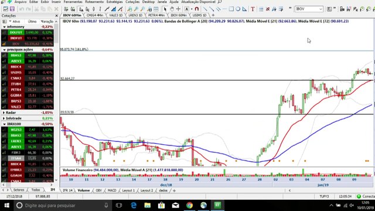The image size is (375, 211).
Task: Open the Estratégias menu
Action: [115, 2]
